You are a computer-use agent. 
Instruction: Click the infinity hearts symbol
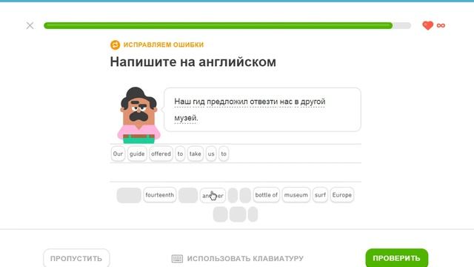point(441,25)
